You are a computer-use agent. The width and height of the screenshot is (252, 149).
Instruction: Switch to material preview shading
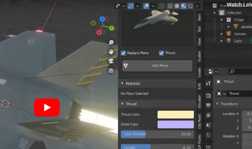[x=183, y=6]
